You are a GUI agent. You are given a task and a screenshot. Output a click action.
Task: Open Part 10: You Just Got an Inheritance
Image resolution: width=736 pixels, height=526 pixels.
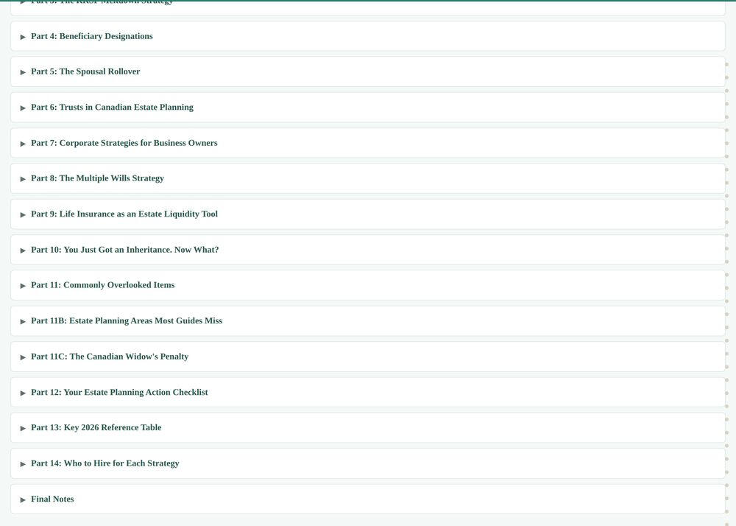tap(368, 250)
